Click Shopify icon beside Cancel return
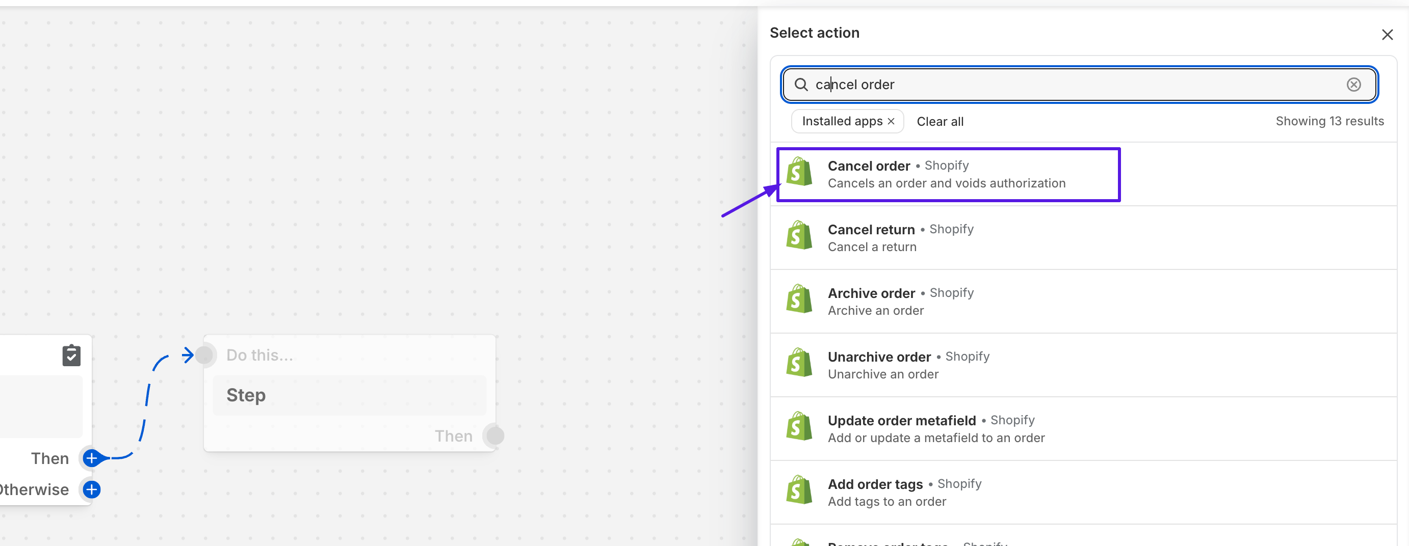 799,235
